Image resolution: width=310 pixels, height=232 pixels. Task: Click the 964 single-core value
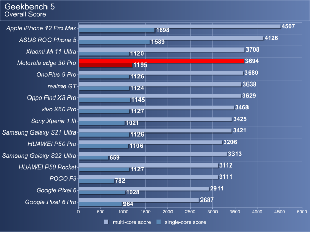point(128,204)
